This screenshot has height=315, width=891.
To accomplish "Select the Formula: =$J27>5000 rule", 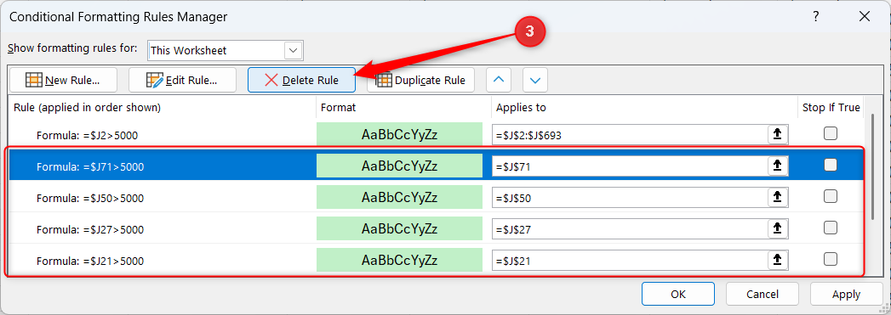I will (90, 230).
